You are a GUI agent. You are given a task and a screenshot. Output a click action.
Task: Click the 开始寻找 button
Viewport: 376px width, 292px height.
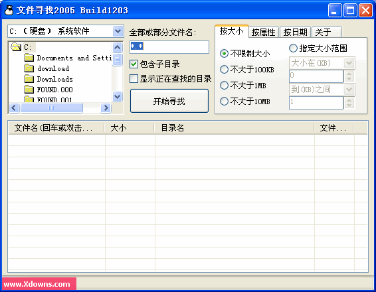tap(169, 101)
